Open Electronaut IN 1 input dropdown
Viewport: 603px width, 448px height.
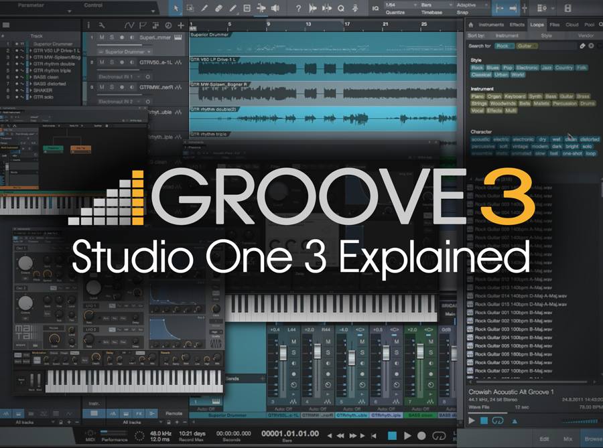[119, 77]
